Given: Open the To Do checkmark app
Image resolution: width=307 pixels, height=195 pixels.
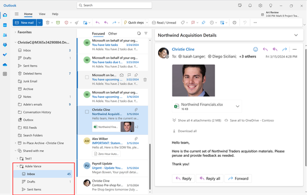Looking at the screenshot, I should click(x=5, y=55).
